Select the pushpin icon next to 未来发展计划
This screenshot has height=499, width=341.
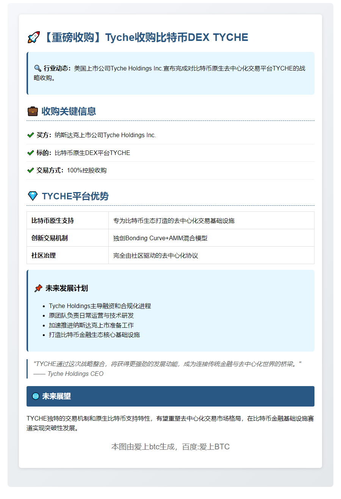pos(38,288)
